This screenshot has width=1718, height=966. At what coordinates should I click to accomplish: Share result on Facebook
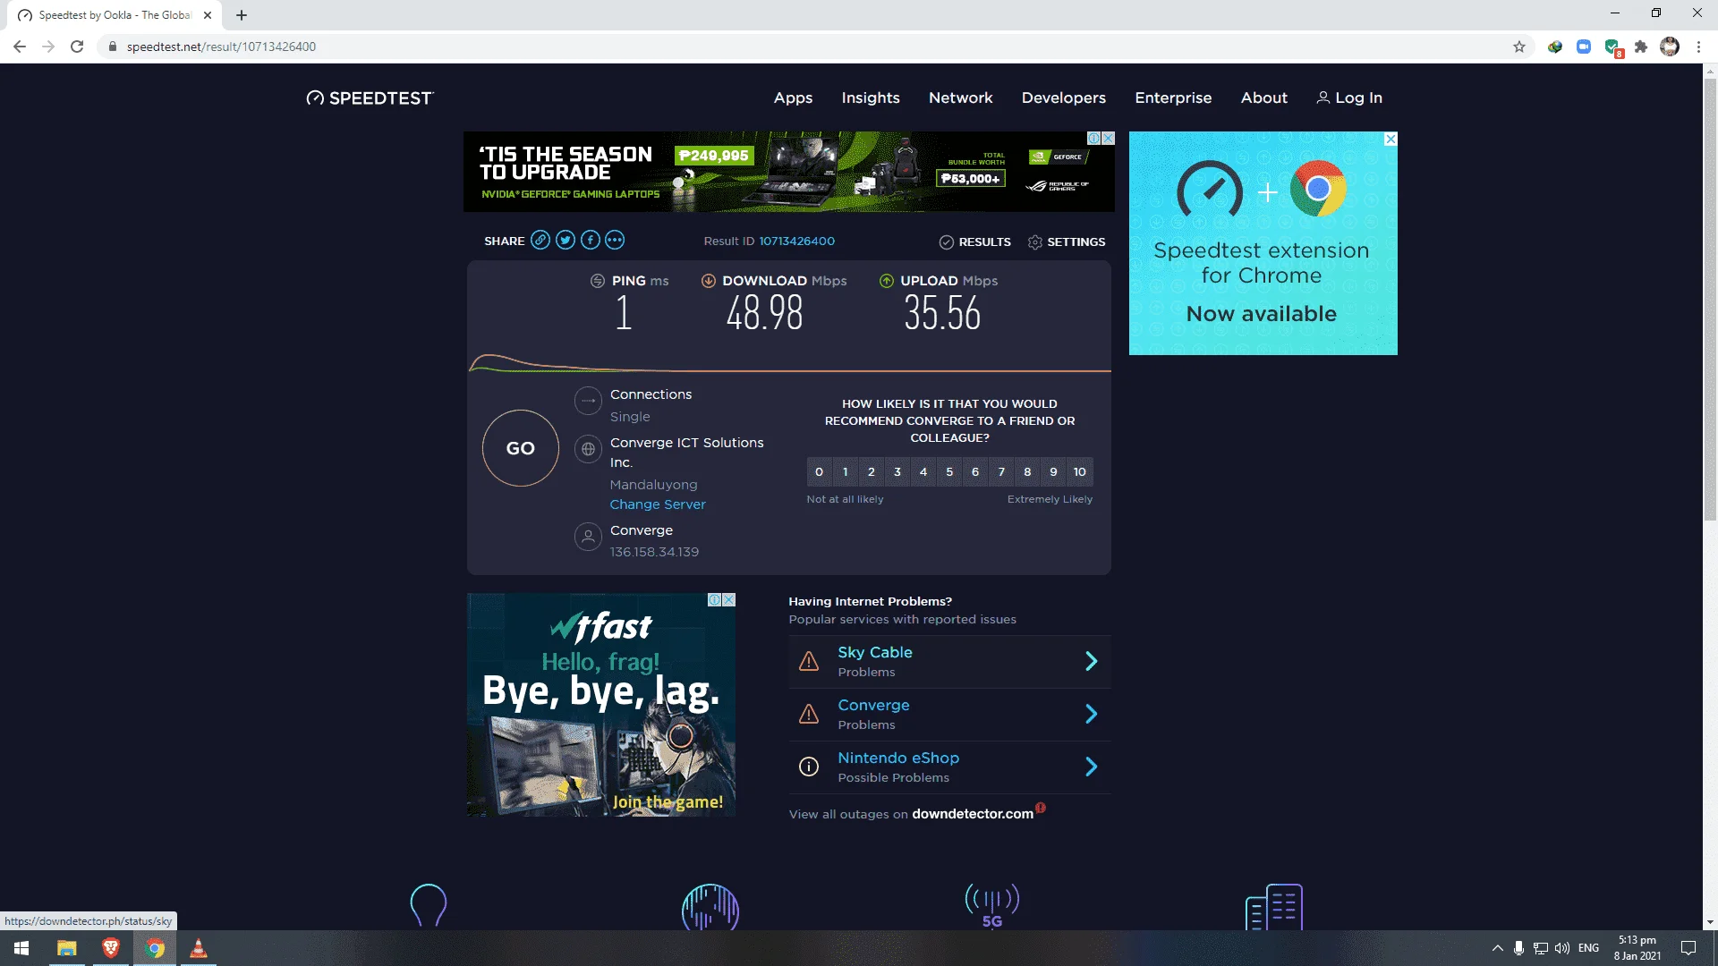(591, 241)
